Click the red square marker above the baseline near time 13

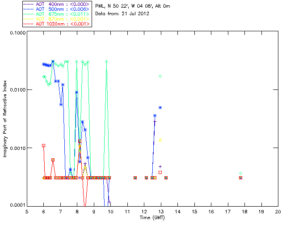pyautogui.click(x=160, y=172)
